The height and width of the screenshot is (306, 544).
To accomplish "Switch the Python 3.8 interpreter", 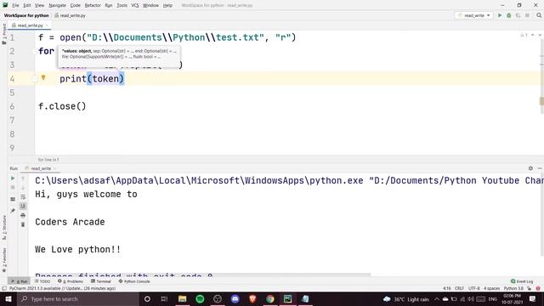I will tap(513, 288).
